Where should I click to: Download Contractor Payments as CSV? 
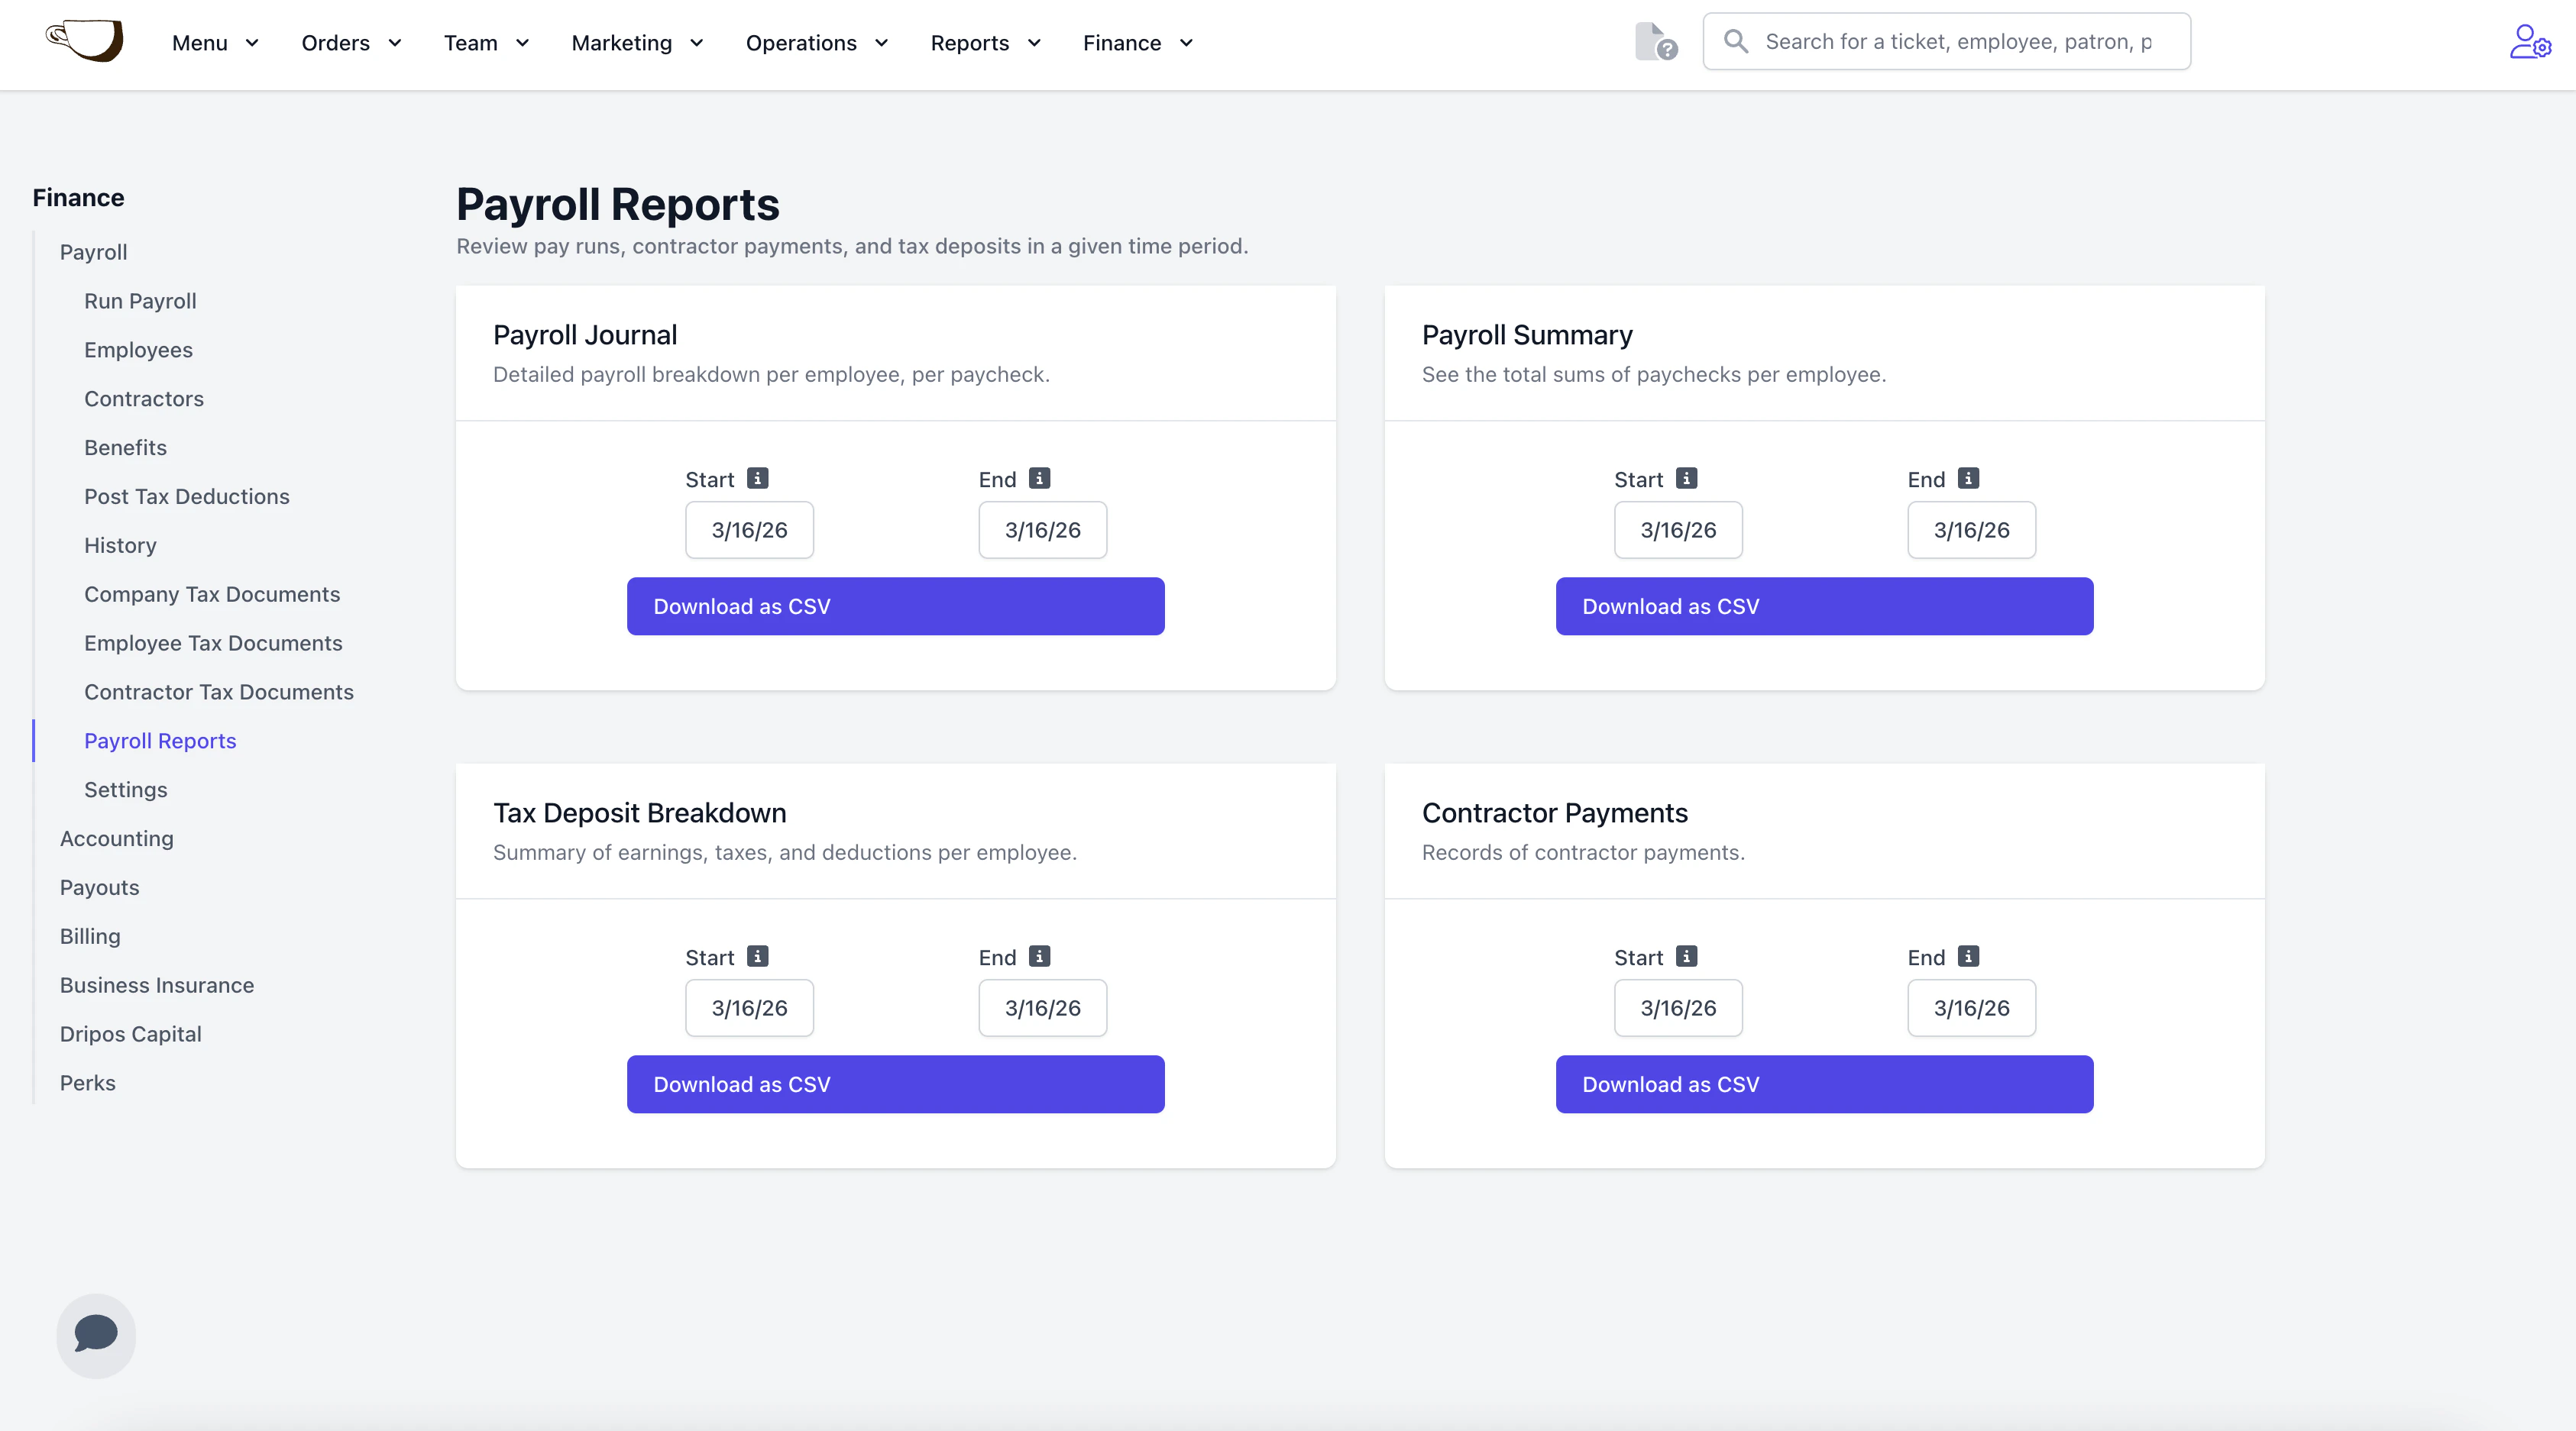coord(1823,1084)
